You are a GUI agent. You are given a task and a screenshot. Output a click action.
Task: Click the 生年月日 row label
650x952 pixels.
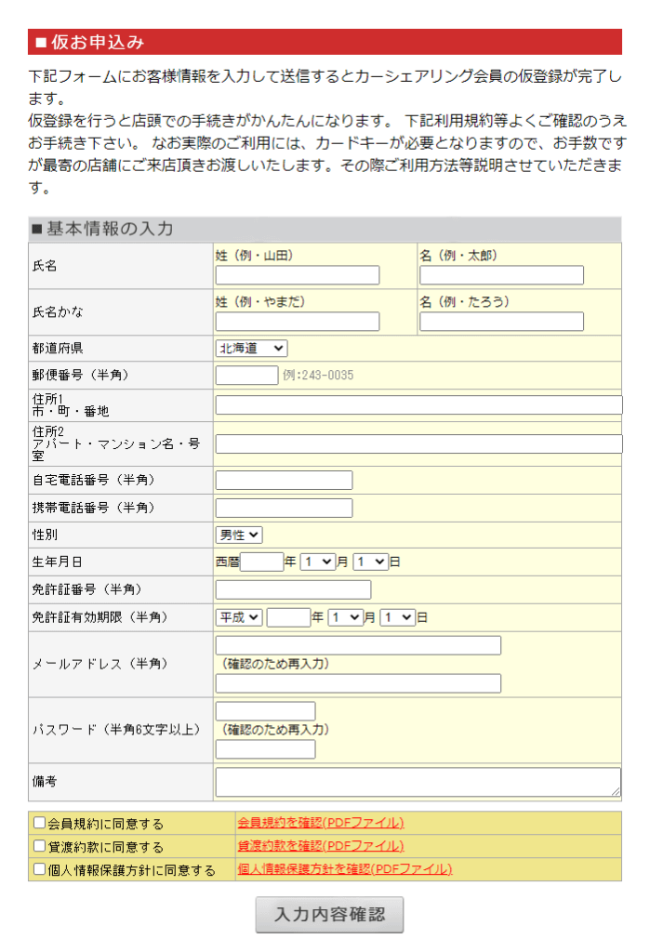click(57, 562)
